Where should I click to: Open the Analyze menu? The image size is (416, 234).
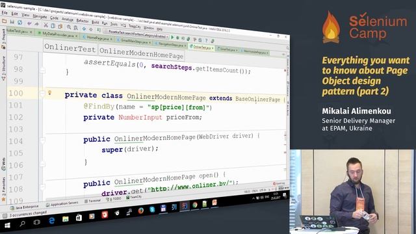68,19
